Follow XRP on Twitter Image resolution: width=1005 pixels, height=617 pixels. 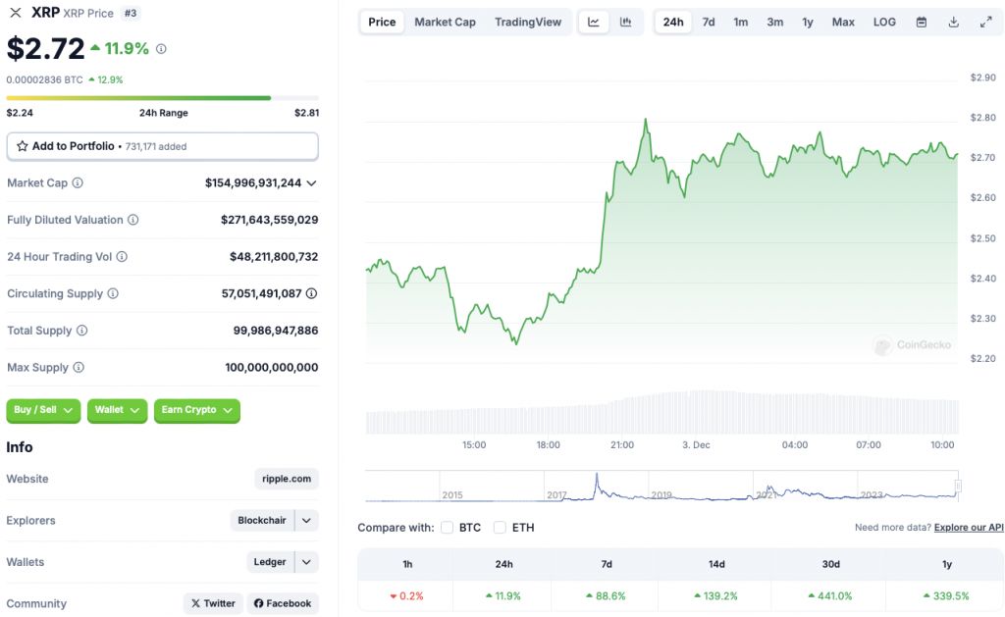213,603
